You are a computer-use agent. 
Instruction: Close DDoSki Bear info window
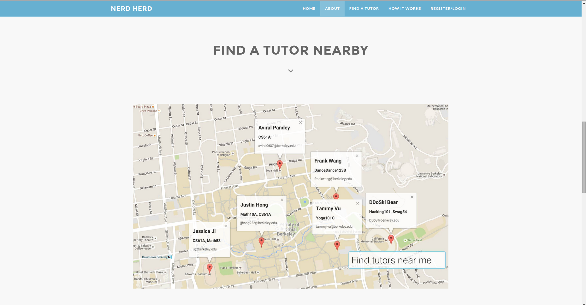[412, 197]
